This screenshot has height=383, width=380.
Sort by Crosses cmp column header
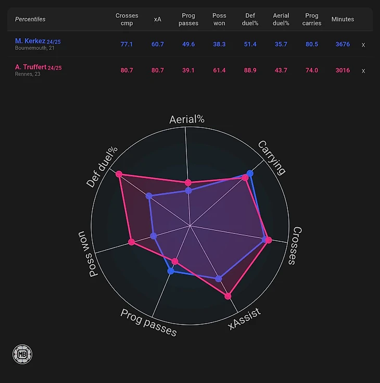tap(127, 19)
